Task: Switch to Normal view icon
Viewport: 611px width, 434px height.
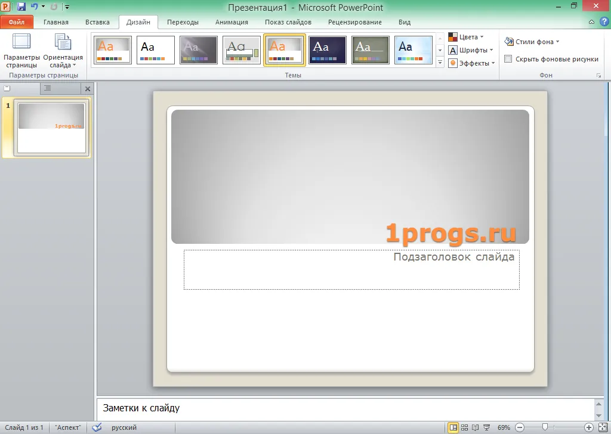Action: coord(453,427)
